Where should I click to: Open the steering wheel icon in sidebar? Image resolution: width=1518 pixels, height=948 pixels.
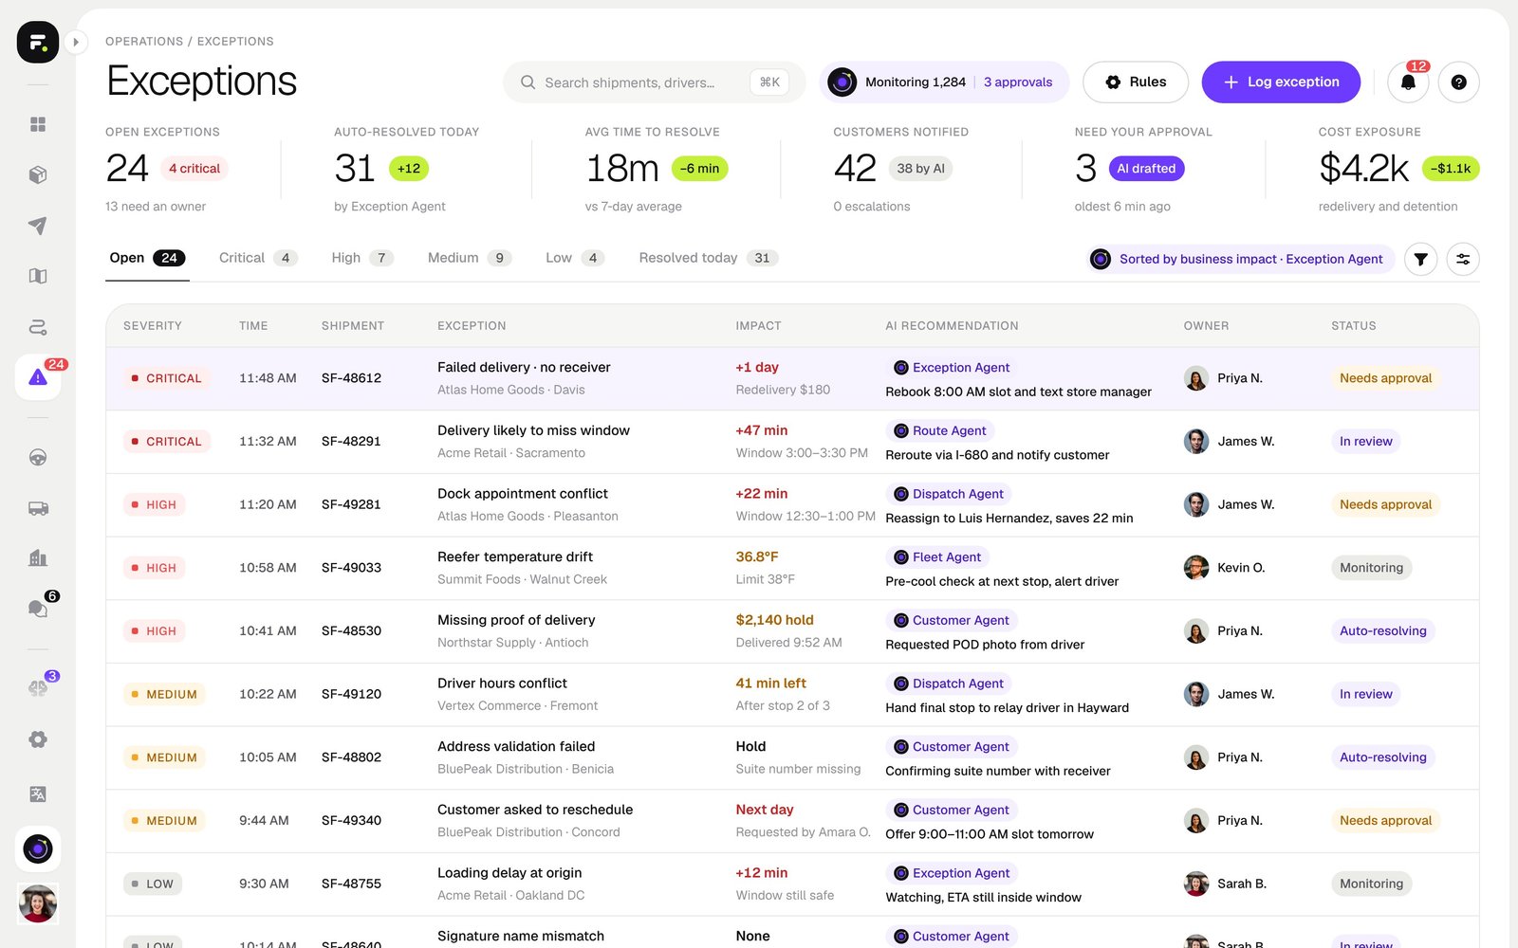pos(38,457)
